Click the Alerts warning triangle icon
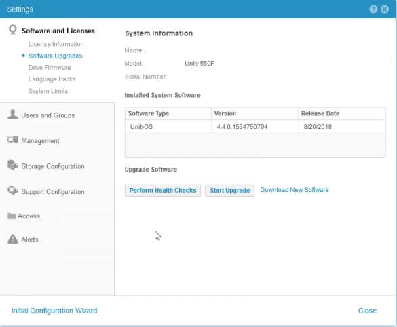 point(13,239)
